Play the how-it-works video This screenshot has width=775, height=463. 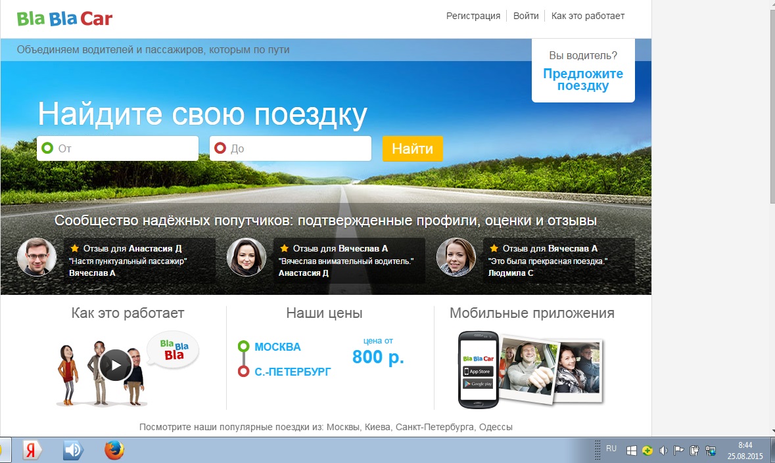(x=115, y=365)
